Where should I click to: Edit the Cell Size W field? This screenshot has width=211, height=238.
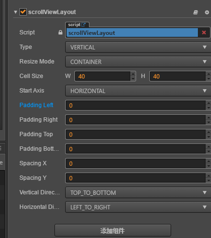point(103,76)
